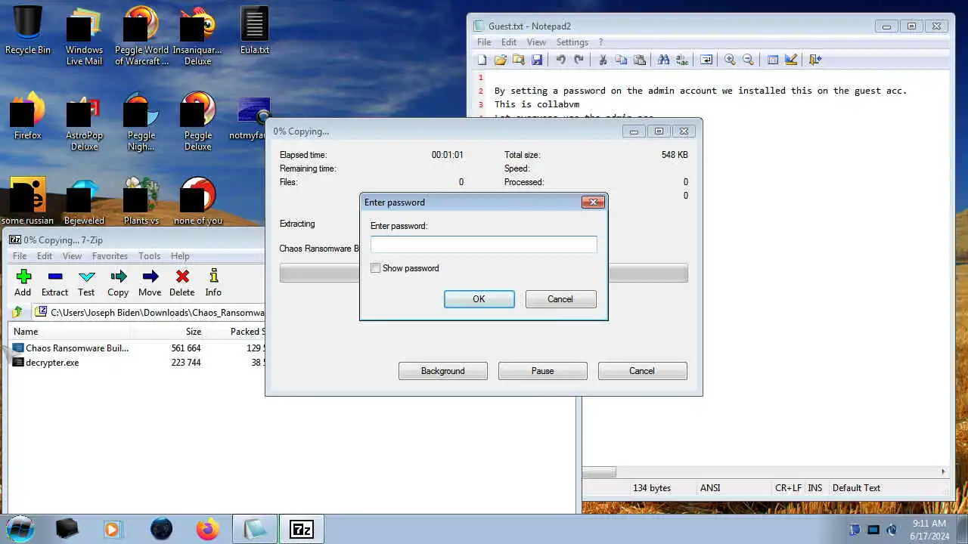Click Default Text in Notepad2 status bar

(856, 488)
